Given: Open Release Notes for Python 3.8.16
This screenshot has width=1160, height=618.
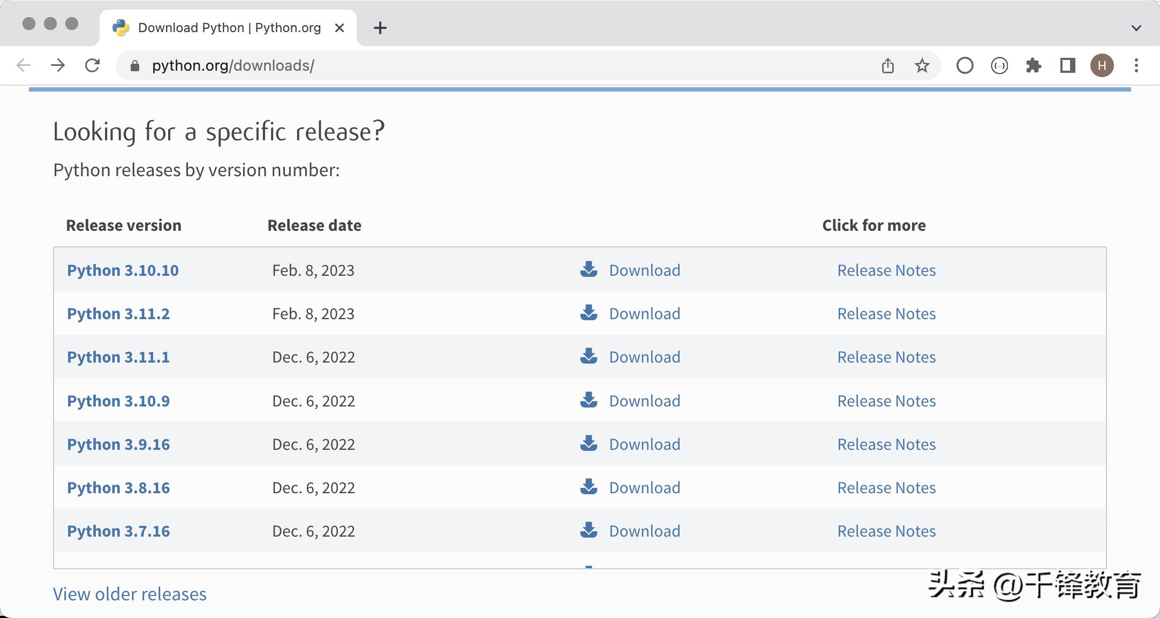Looking at the screenshot, I should 886,488.
